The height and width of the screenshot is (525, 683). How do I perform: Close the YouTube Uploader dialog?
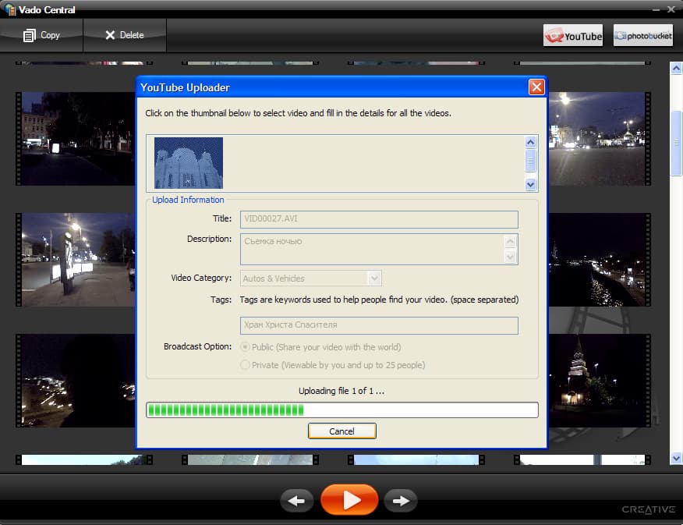point(536,87)
